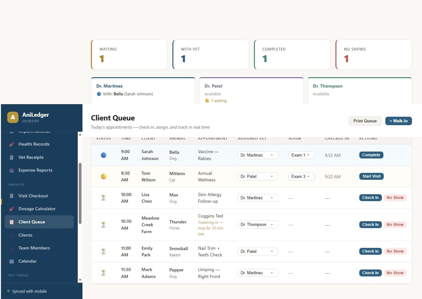422x299 pixels.
Task: Click the Dosage Calculator capsule icon
Action: (12, 209)
